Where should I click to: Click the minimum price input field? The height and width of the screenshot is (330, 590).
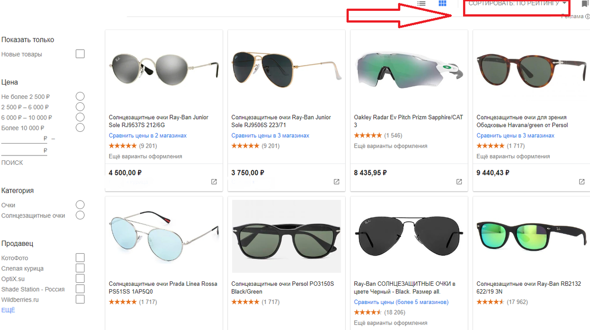(24, 138)
